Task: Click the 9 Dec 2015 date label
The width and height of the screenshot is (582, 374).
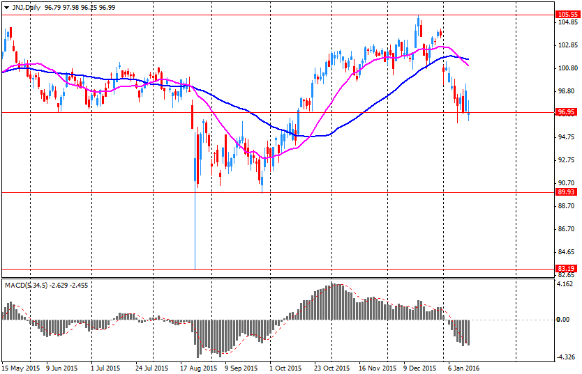Action: [x=420, y=368]
